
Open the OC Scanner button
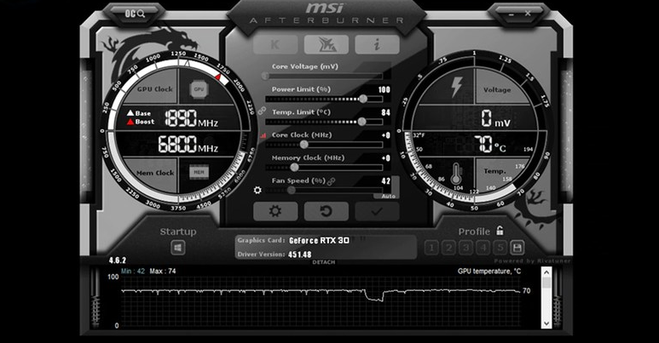[x=135, y=14]
